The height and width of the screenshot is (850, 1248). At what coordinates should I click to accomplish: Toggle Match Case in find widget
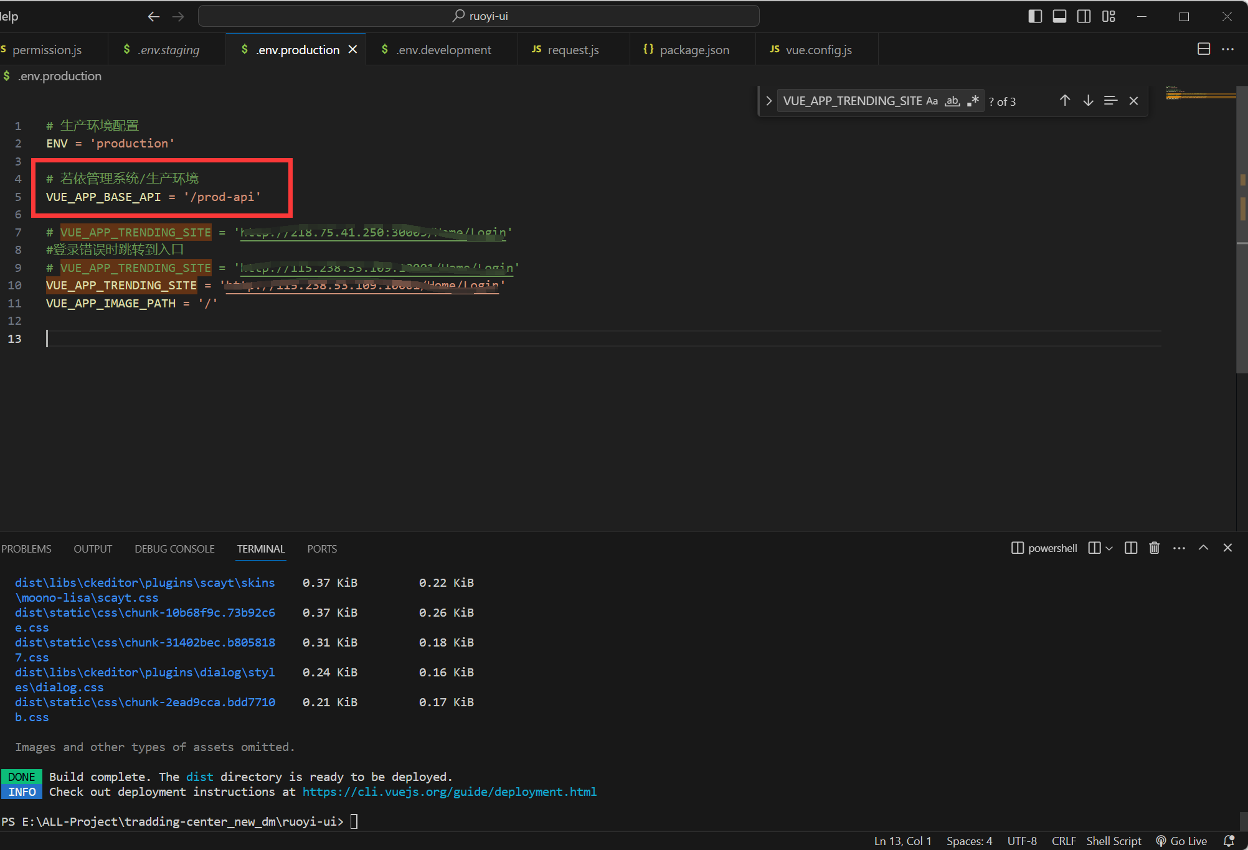point(932,101)
